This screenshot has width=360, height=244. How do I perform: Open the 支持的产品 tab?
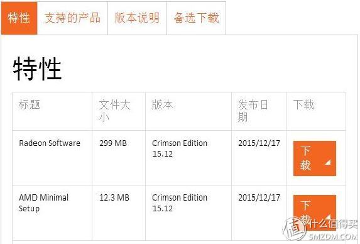[x=72, y=18]
